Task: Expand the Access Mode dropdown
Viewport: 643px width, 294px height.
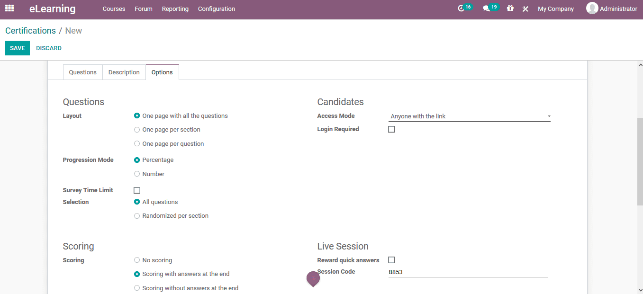Action: coord(469,116)
